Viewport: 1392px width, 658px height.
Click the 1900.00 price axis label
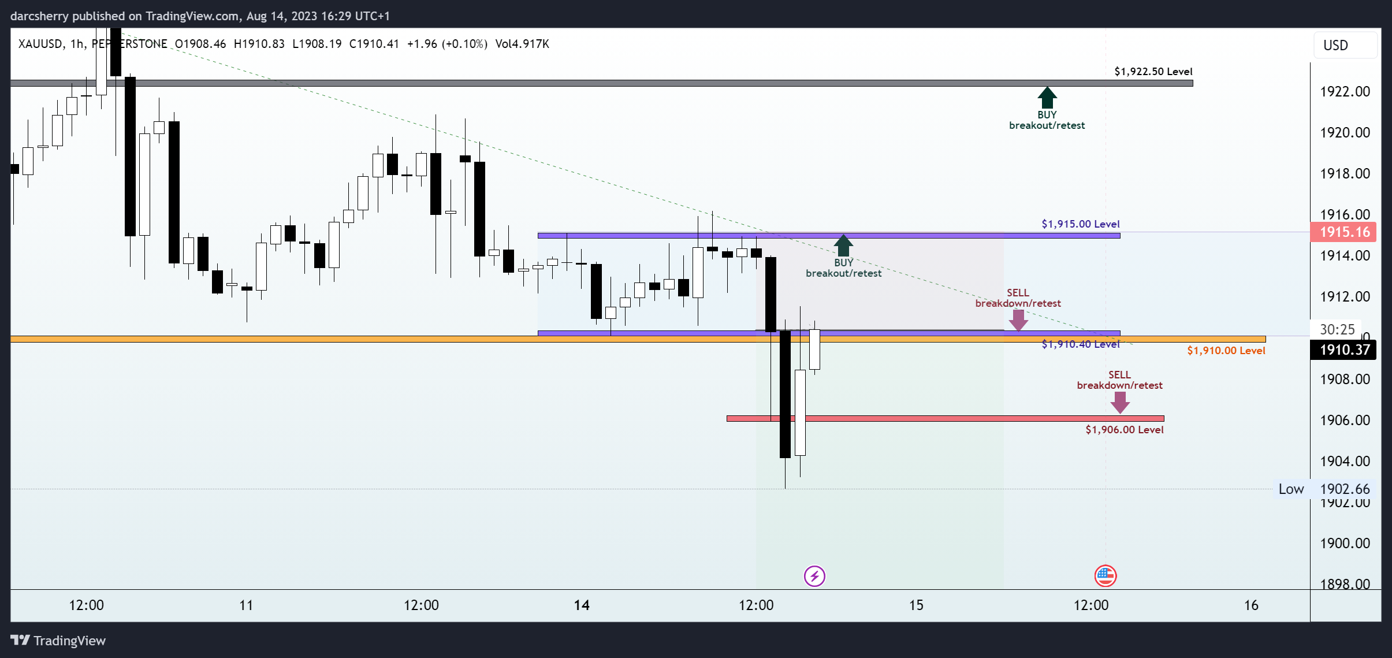point(1345,543)
